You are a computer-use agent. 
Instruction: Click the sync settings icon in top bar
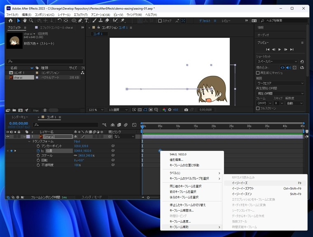pyautogui.click(x=254, y=21)
